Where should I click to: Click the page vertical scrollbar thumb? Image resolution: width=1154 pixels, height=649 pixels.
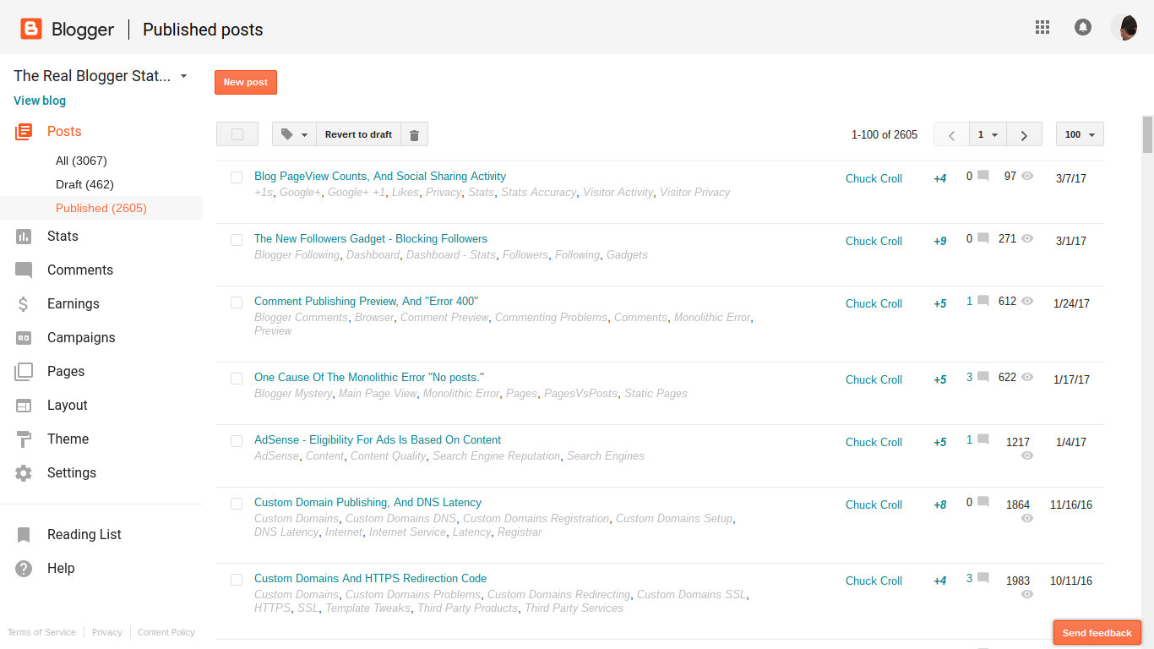(1147, 135)
